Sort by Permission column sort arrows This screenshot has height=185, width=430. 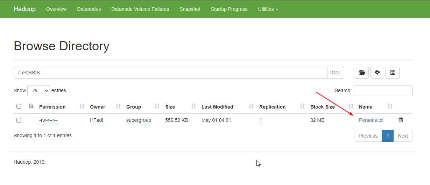pos(82,106)
